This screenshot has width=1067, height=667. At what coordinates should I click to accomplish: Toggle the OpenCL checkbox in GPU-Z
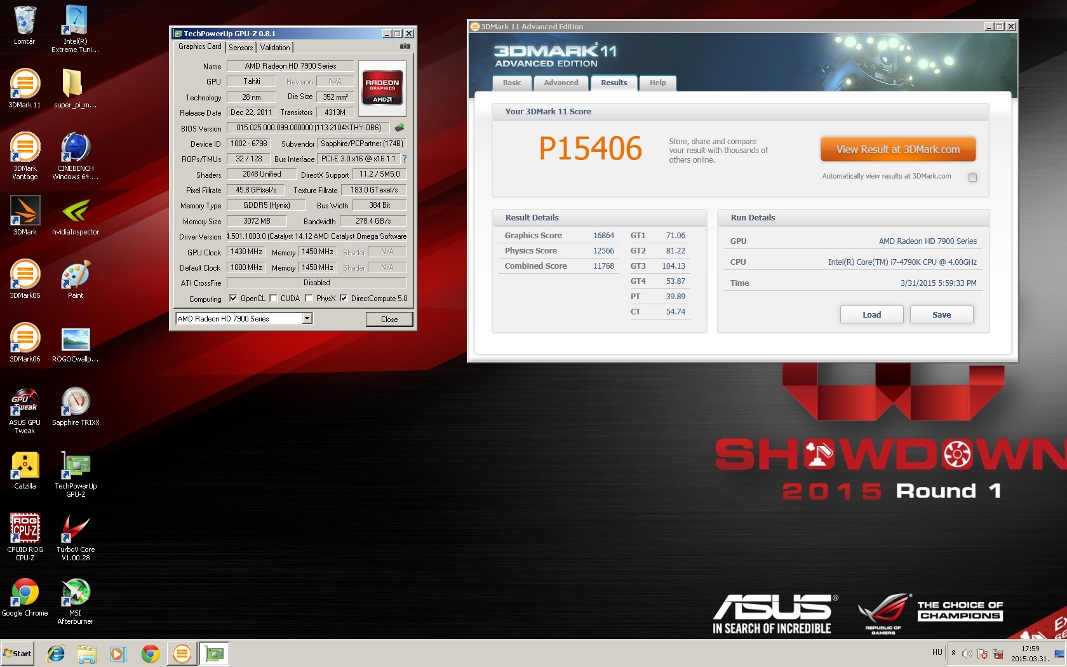coord(233,298)
